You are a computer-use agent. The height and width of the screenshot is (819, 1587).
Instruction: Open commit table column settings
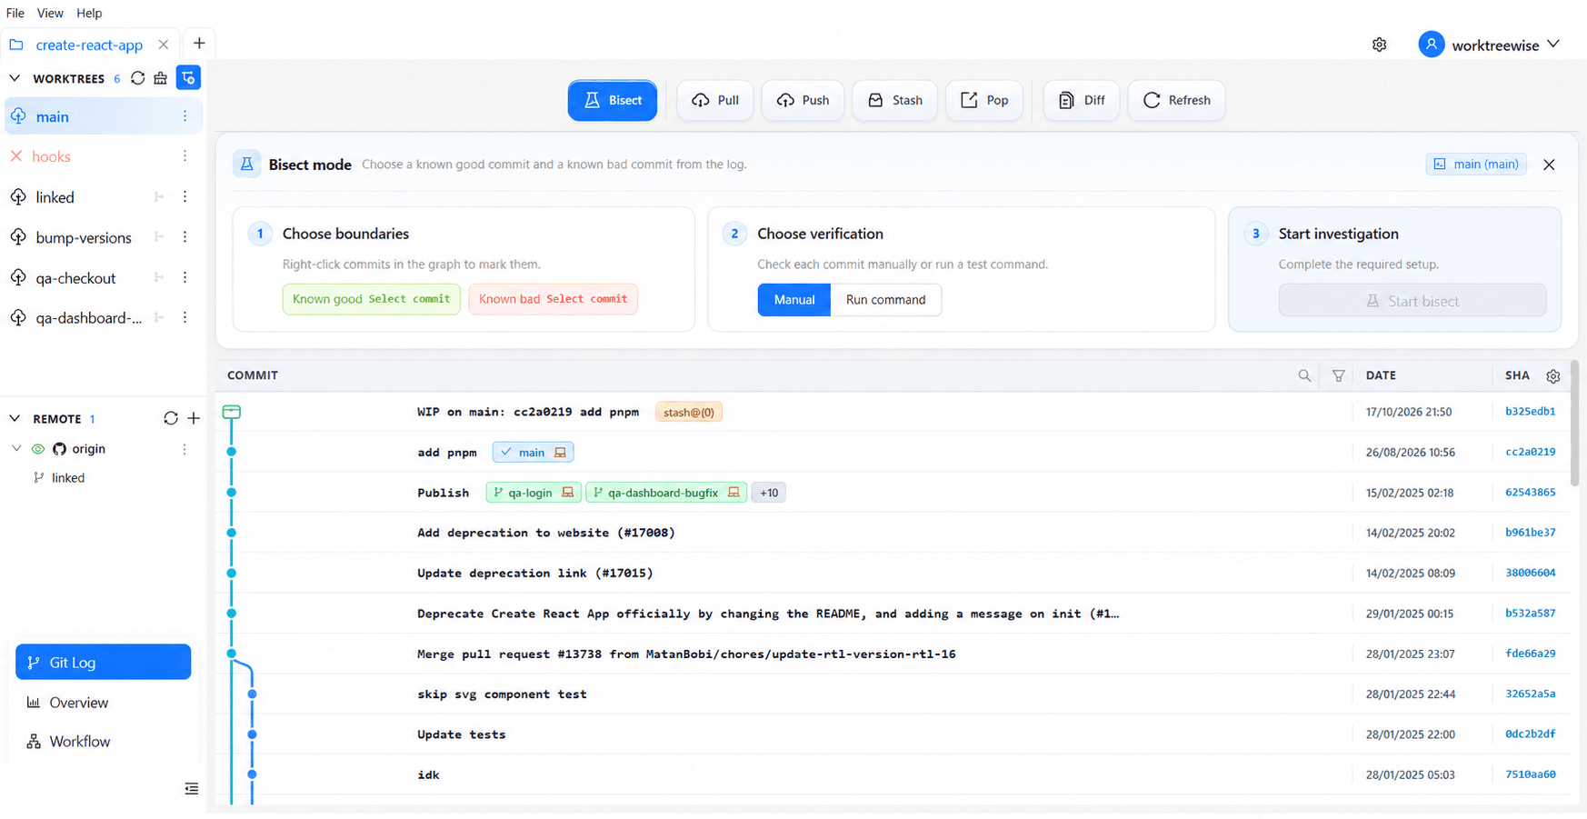pyautogui.click(x=1552, y=375)
